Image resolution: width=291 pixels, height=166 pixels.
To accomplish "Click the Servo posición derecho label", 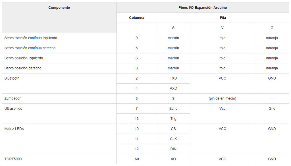I will coord(23,68).
